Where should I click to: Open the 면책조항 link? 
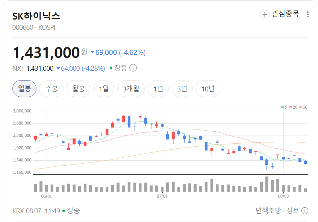click(x=268, y=211)
